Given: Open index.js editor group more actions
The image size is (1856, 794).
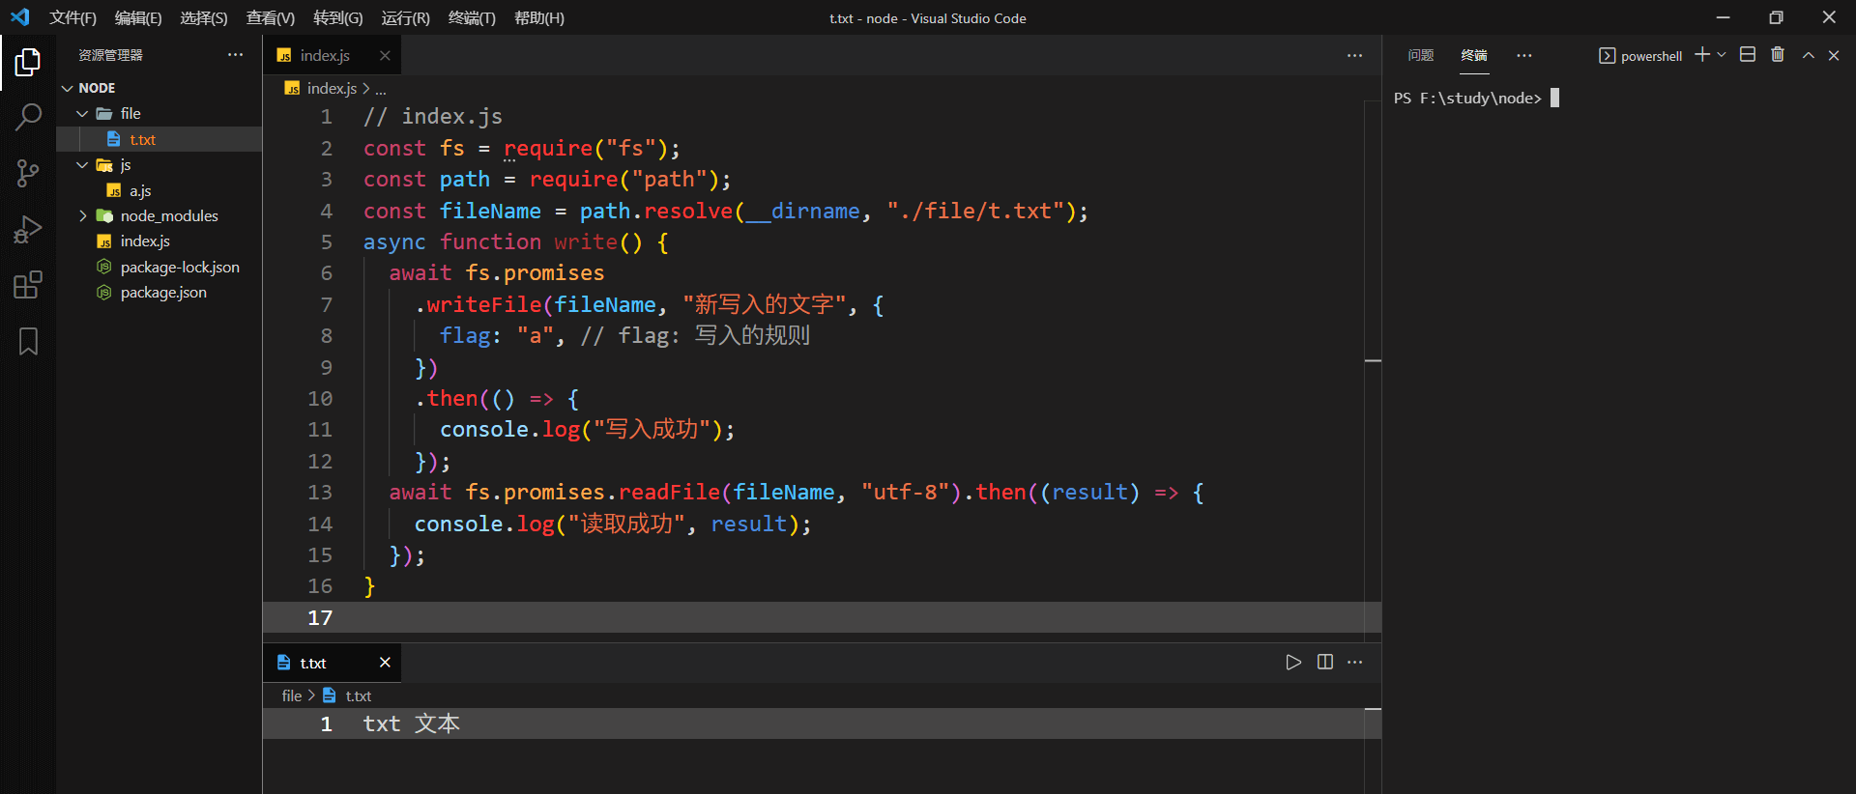Looking at the screenshot, I should tap(1355, 55).
